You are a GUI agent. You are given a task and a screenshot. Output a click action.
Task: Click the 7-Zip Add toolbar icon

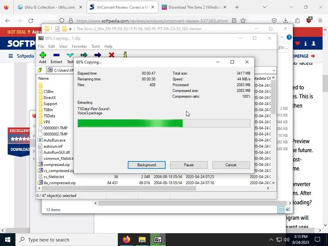tap(43, 55)
